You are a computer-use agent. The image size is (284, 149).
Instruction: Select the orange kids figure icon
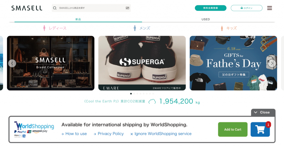pyautogui.click(x=222, y=28)
